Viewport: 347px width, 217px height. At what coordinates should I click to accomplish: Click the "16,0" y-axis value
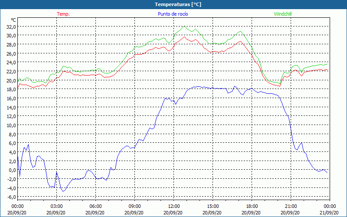(x=11, y=99)
